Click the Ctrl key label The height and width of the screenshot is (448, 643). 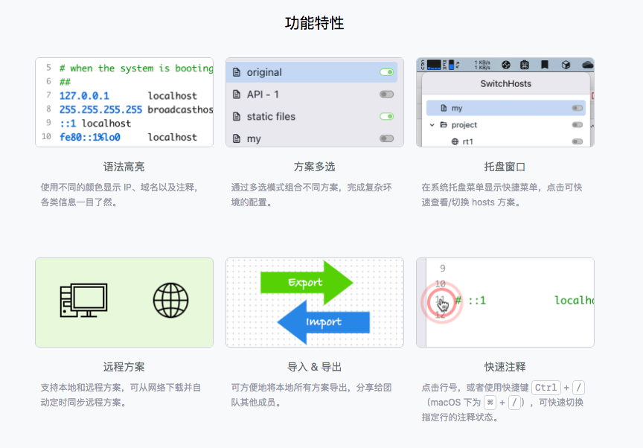click(x=546, y=388)
